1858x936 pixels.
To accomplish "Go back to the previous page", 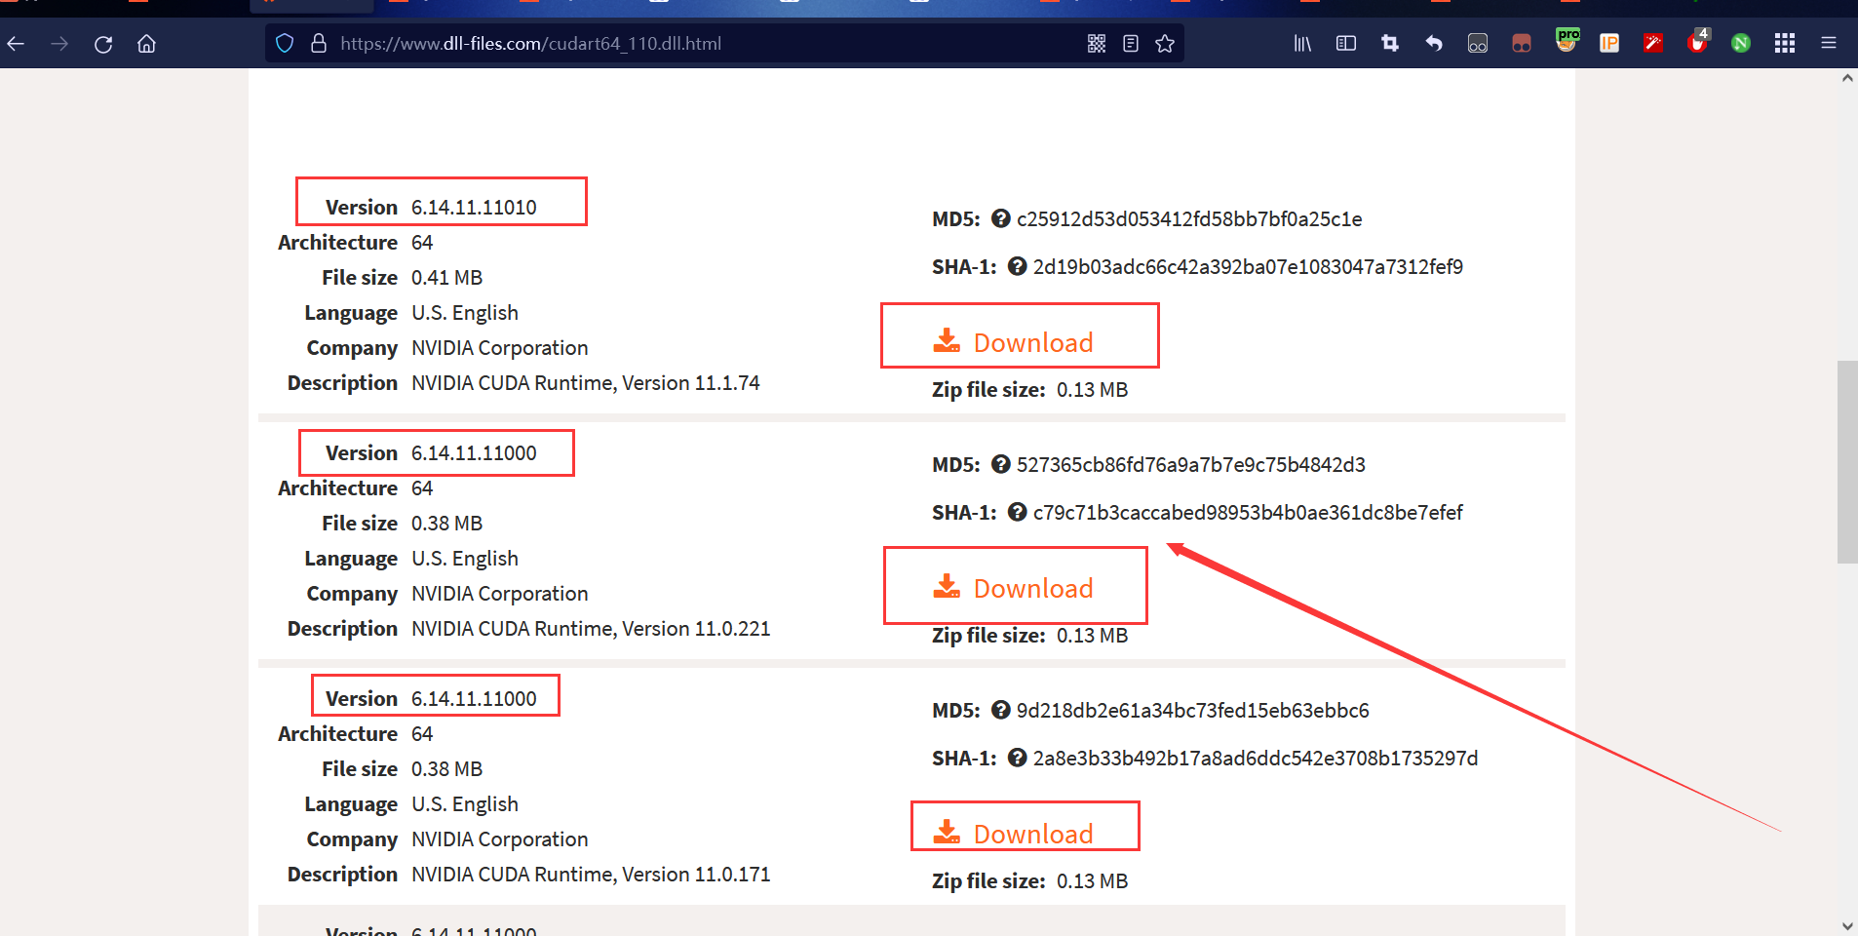I will pos(16,44).
